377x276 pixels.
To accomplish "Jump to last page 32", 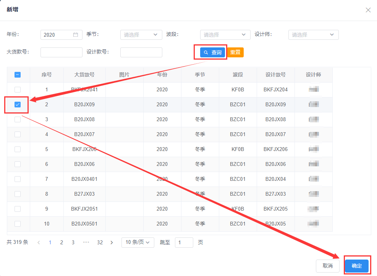I will coord(100,242).
